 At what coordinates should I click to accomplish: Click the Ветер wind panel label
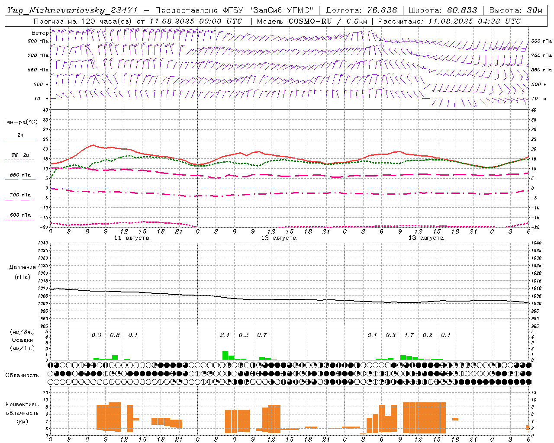point(40,33)
